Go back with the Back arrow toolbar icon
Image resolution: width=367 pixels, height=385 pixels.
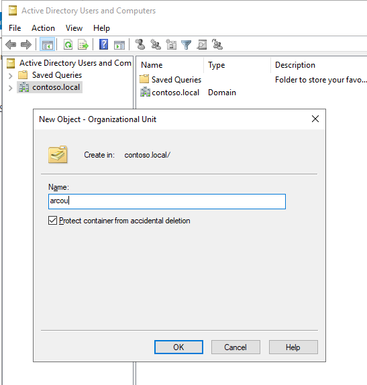click(11, 45)
